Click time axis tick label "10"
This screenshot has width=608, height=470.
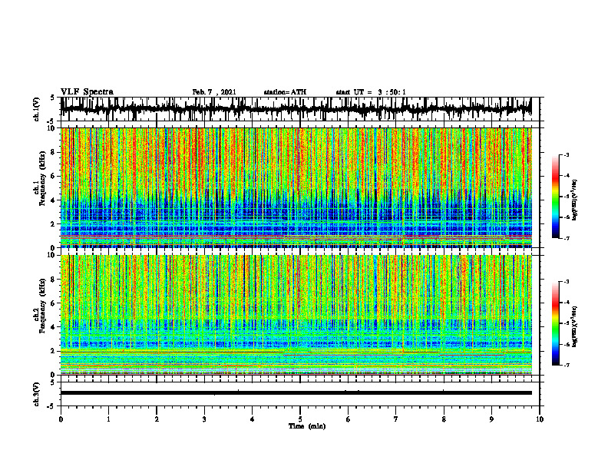pos(540,419)
